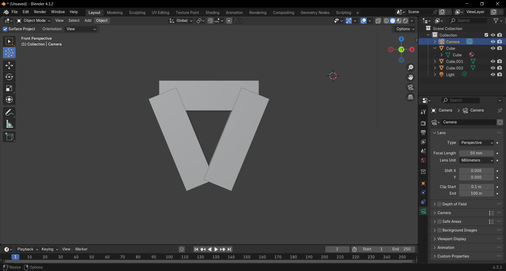Screen dimensions: 506x271
Task: Play the animation forward
Action: (216, 249)
